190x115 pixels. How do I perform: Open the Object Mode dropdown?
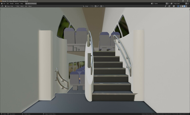click(x=10, y=6)
